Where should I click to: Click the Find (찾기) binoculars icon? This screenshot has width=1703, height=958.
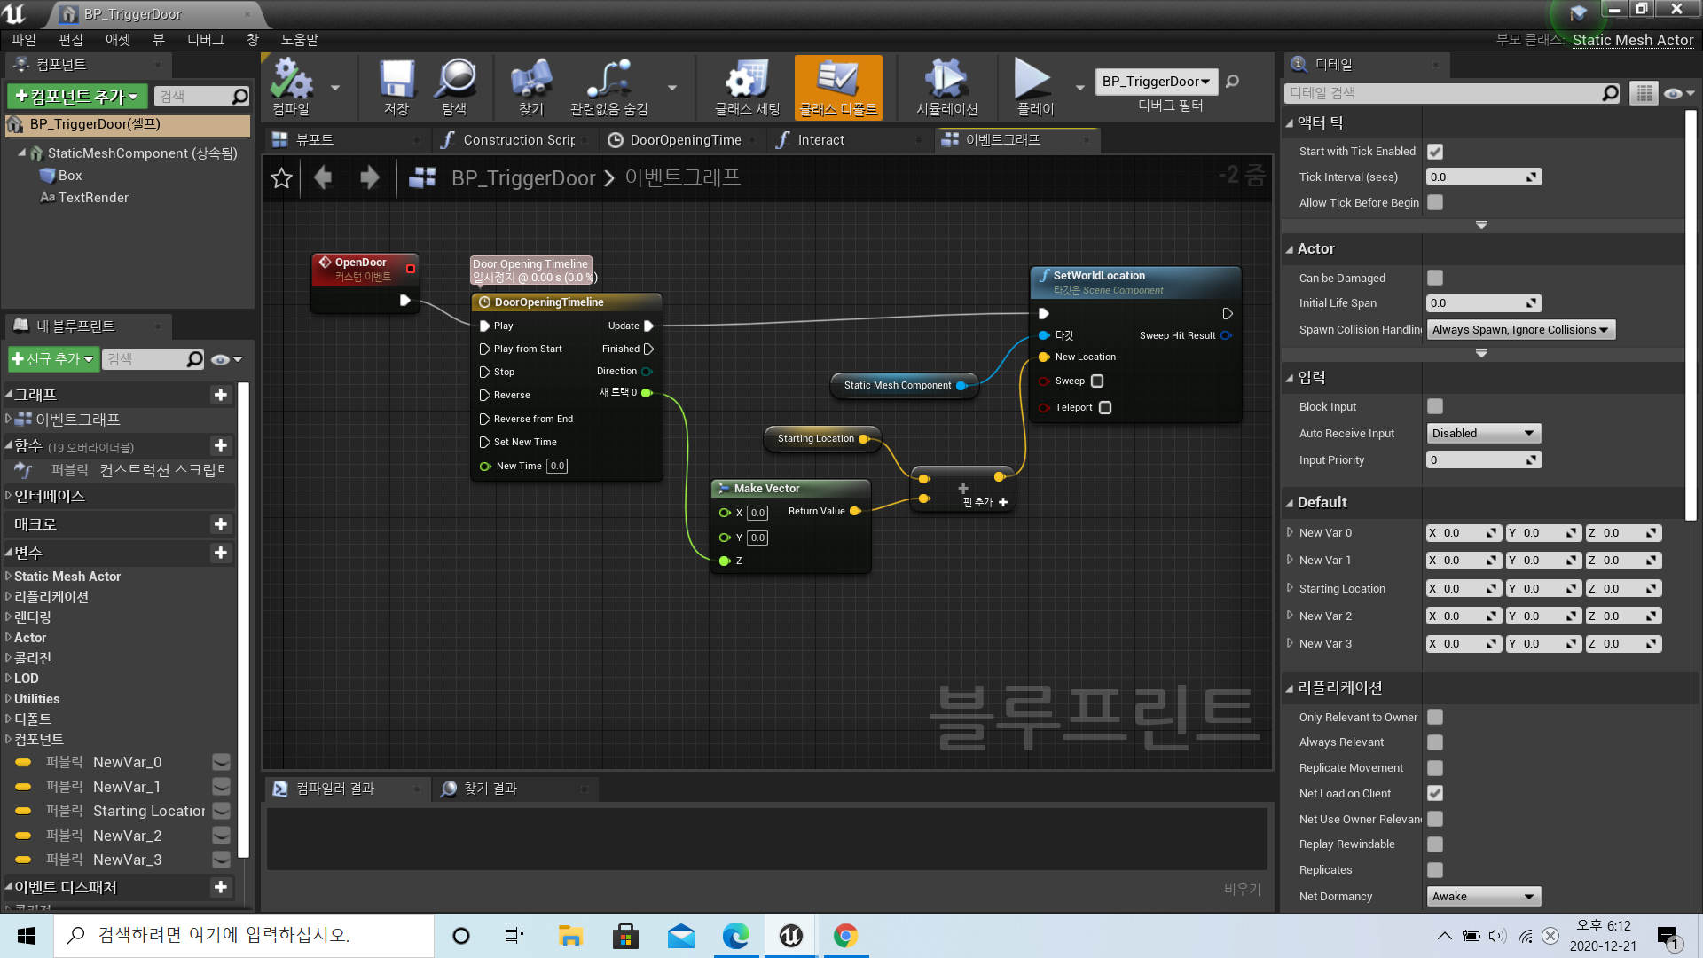[531, 87]
